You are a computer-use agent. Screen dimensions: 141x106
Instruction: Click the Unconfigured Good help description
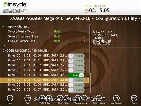click(105, 38)
